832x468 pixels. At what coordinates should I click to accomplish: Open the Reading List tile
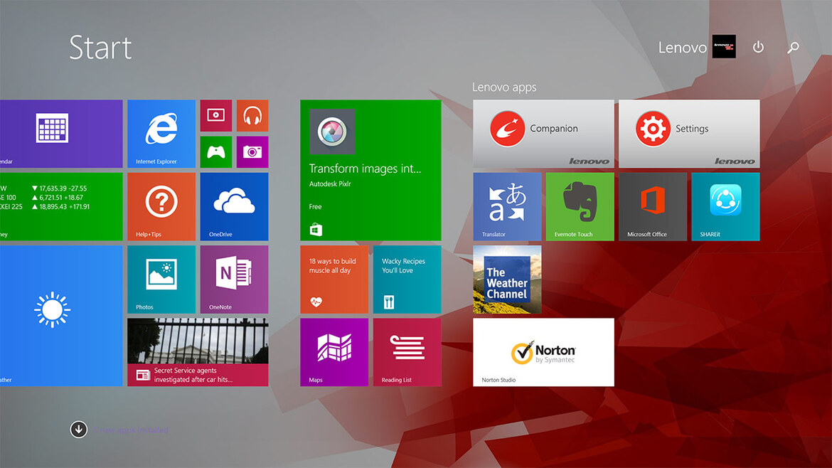coord(407,352)
